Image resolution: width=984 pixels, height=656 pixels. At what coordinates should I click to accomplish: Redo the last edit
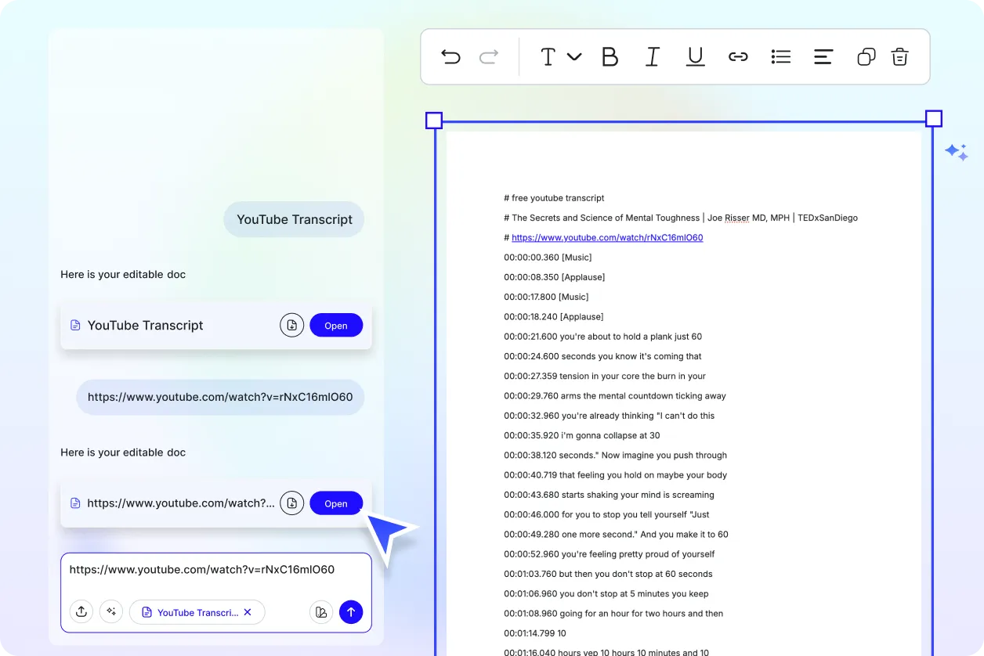click(488, 56)
